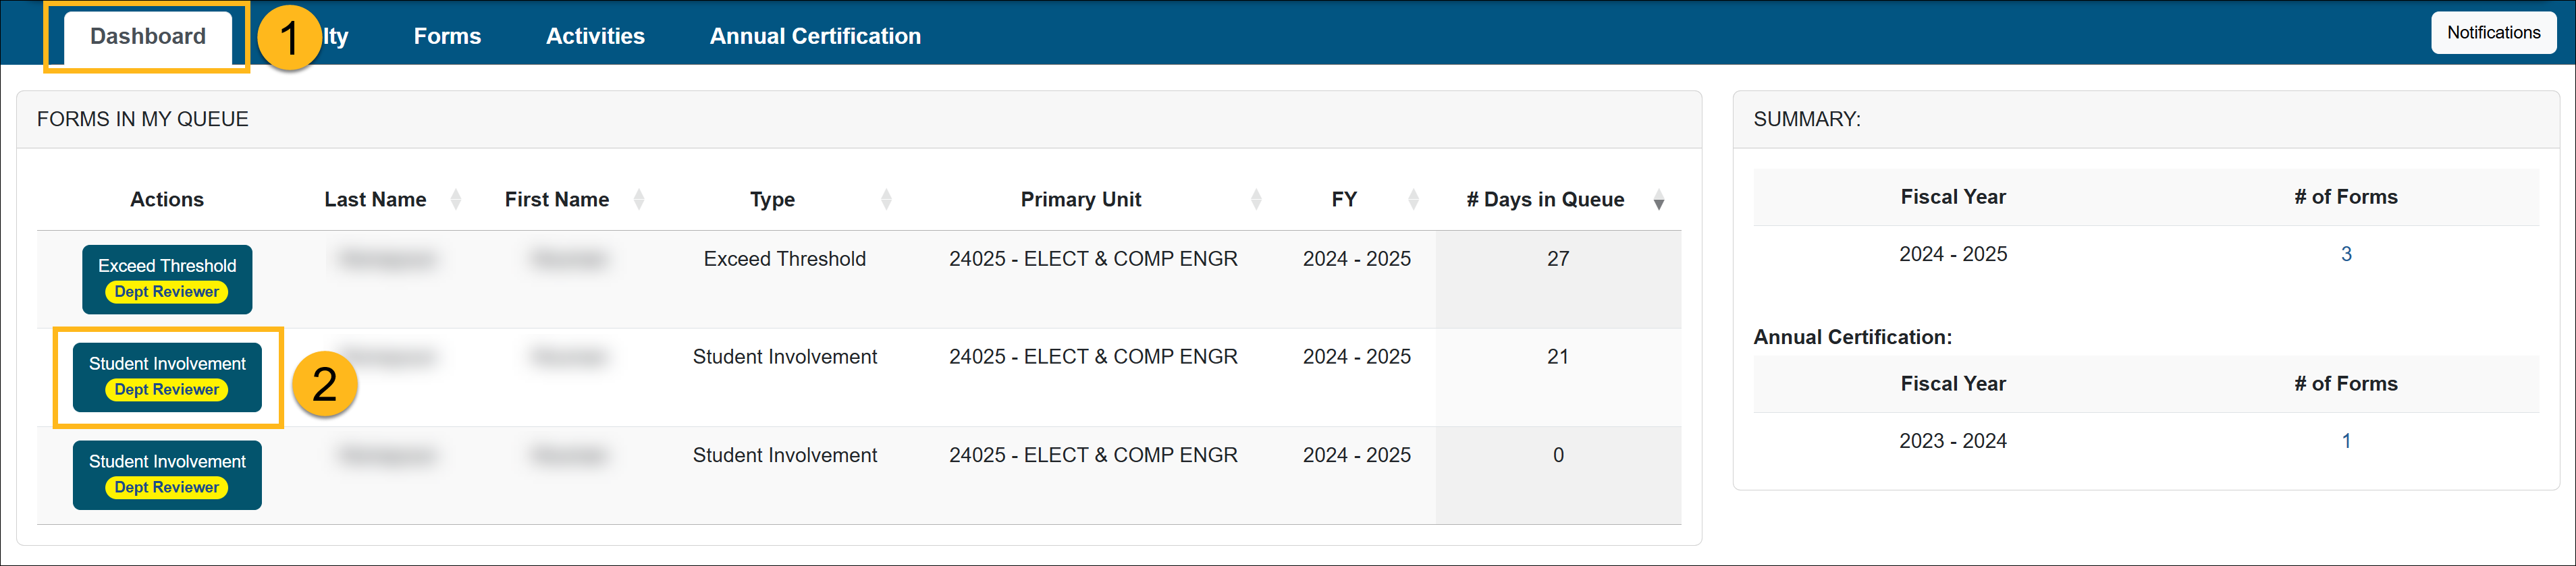Toggle sort arrows for FY column
The image size is (2576, 566).
(x=1413, y=200)
